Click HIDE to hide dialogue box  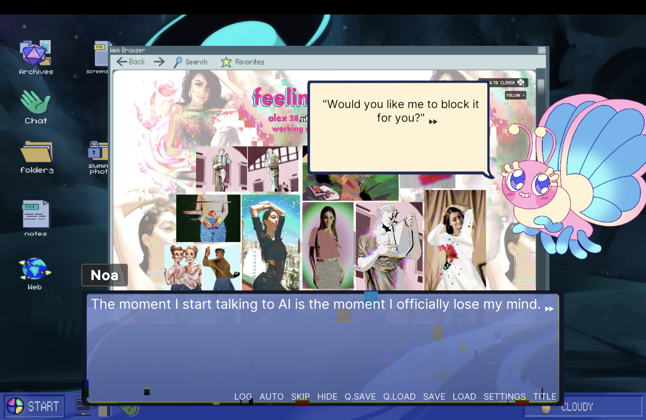[x=327, y=397]
